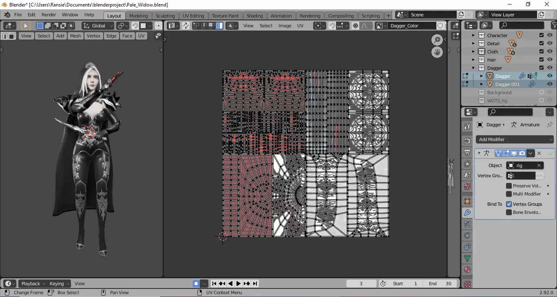557x297 pixels.
Task: Expand the Dagger.001 object row
Action: click(x=482, y=84)
